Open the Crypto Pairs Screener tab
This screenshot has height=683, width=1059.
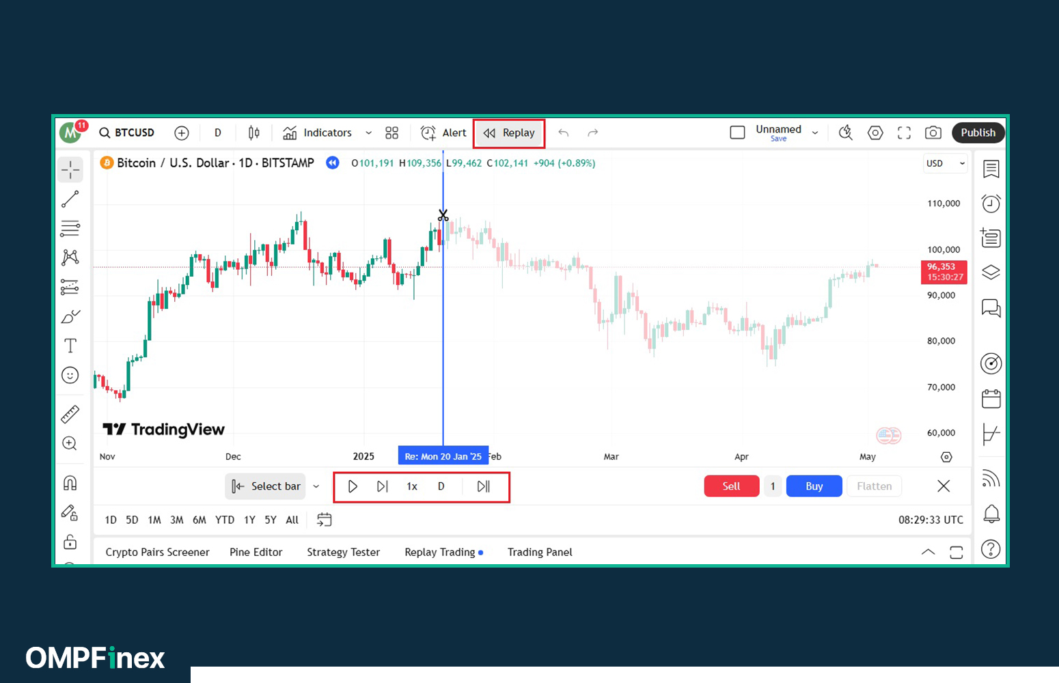[157, 552]
